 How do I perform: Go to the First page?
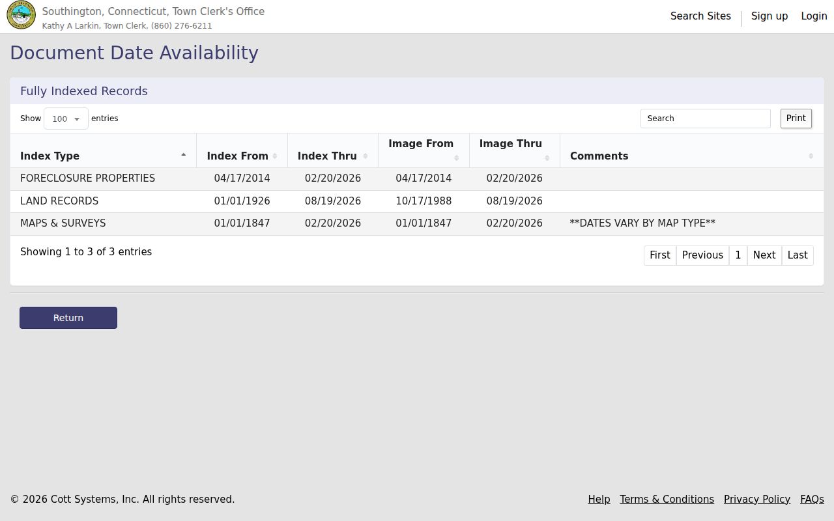tap(659, 255)
